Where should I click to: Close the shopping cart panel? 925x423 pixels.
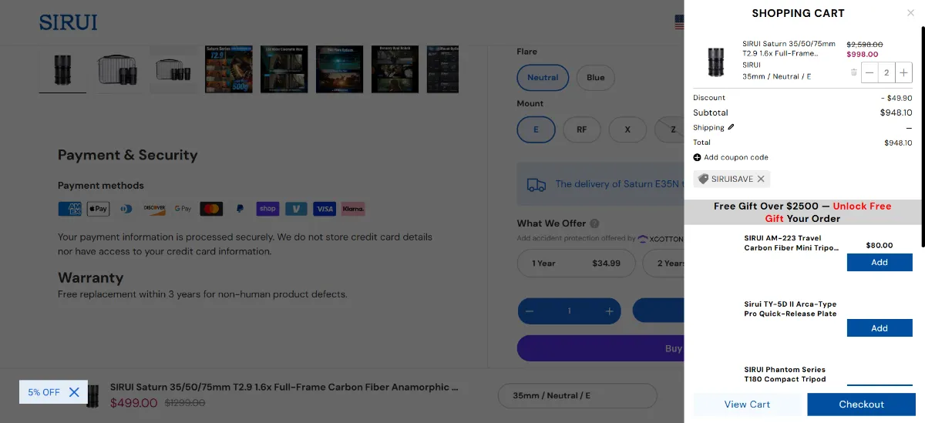pyautogui.click(x=910, y=13)
